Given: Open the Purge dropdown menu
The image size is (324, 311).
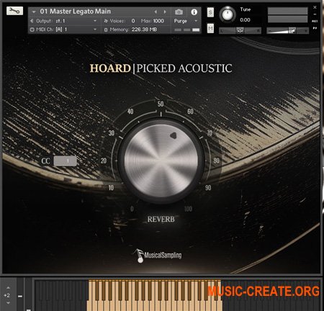Looking at the screenshot, I should (186, 21).
